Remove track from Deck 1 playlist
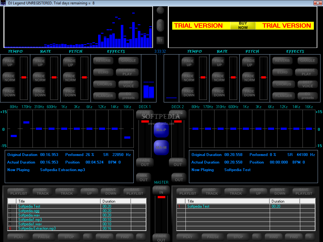Screen dimensions: 323x242 (67, 192)
